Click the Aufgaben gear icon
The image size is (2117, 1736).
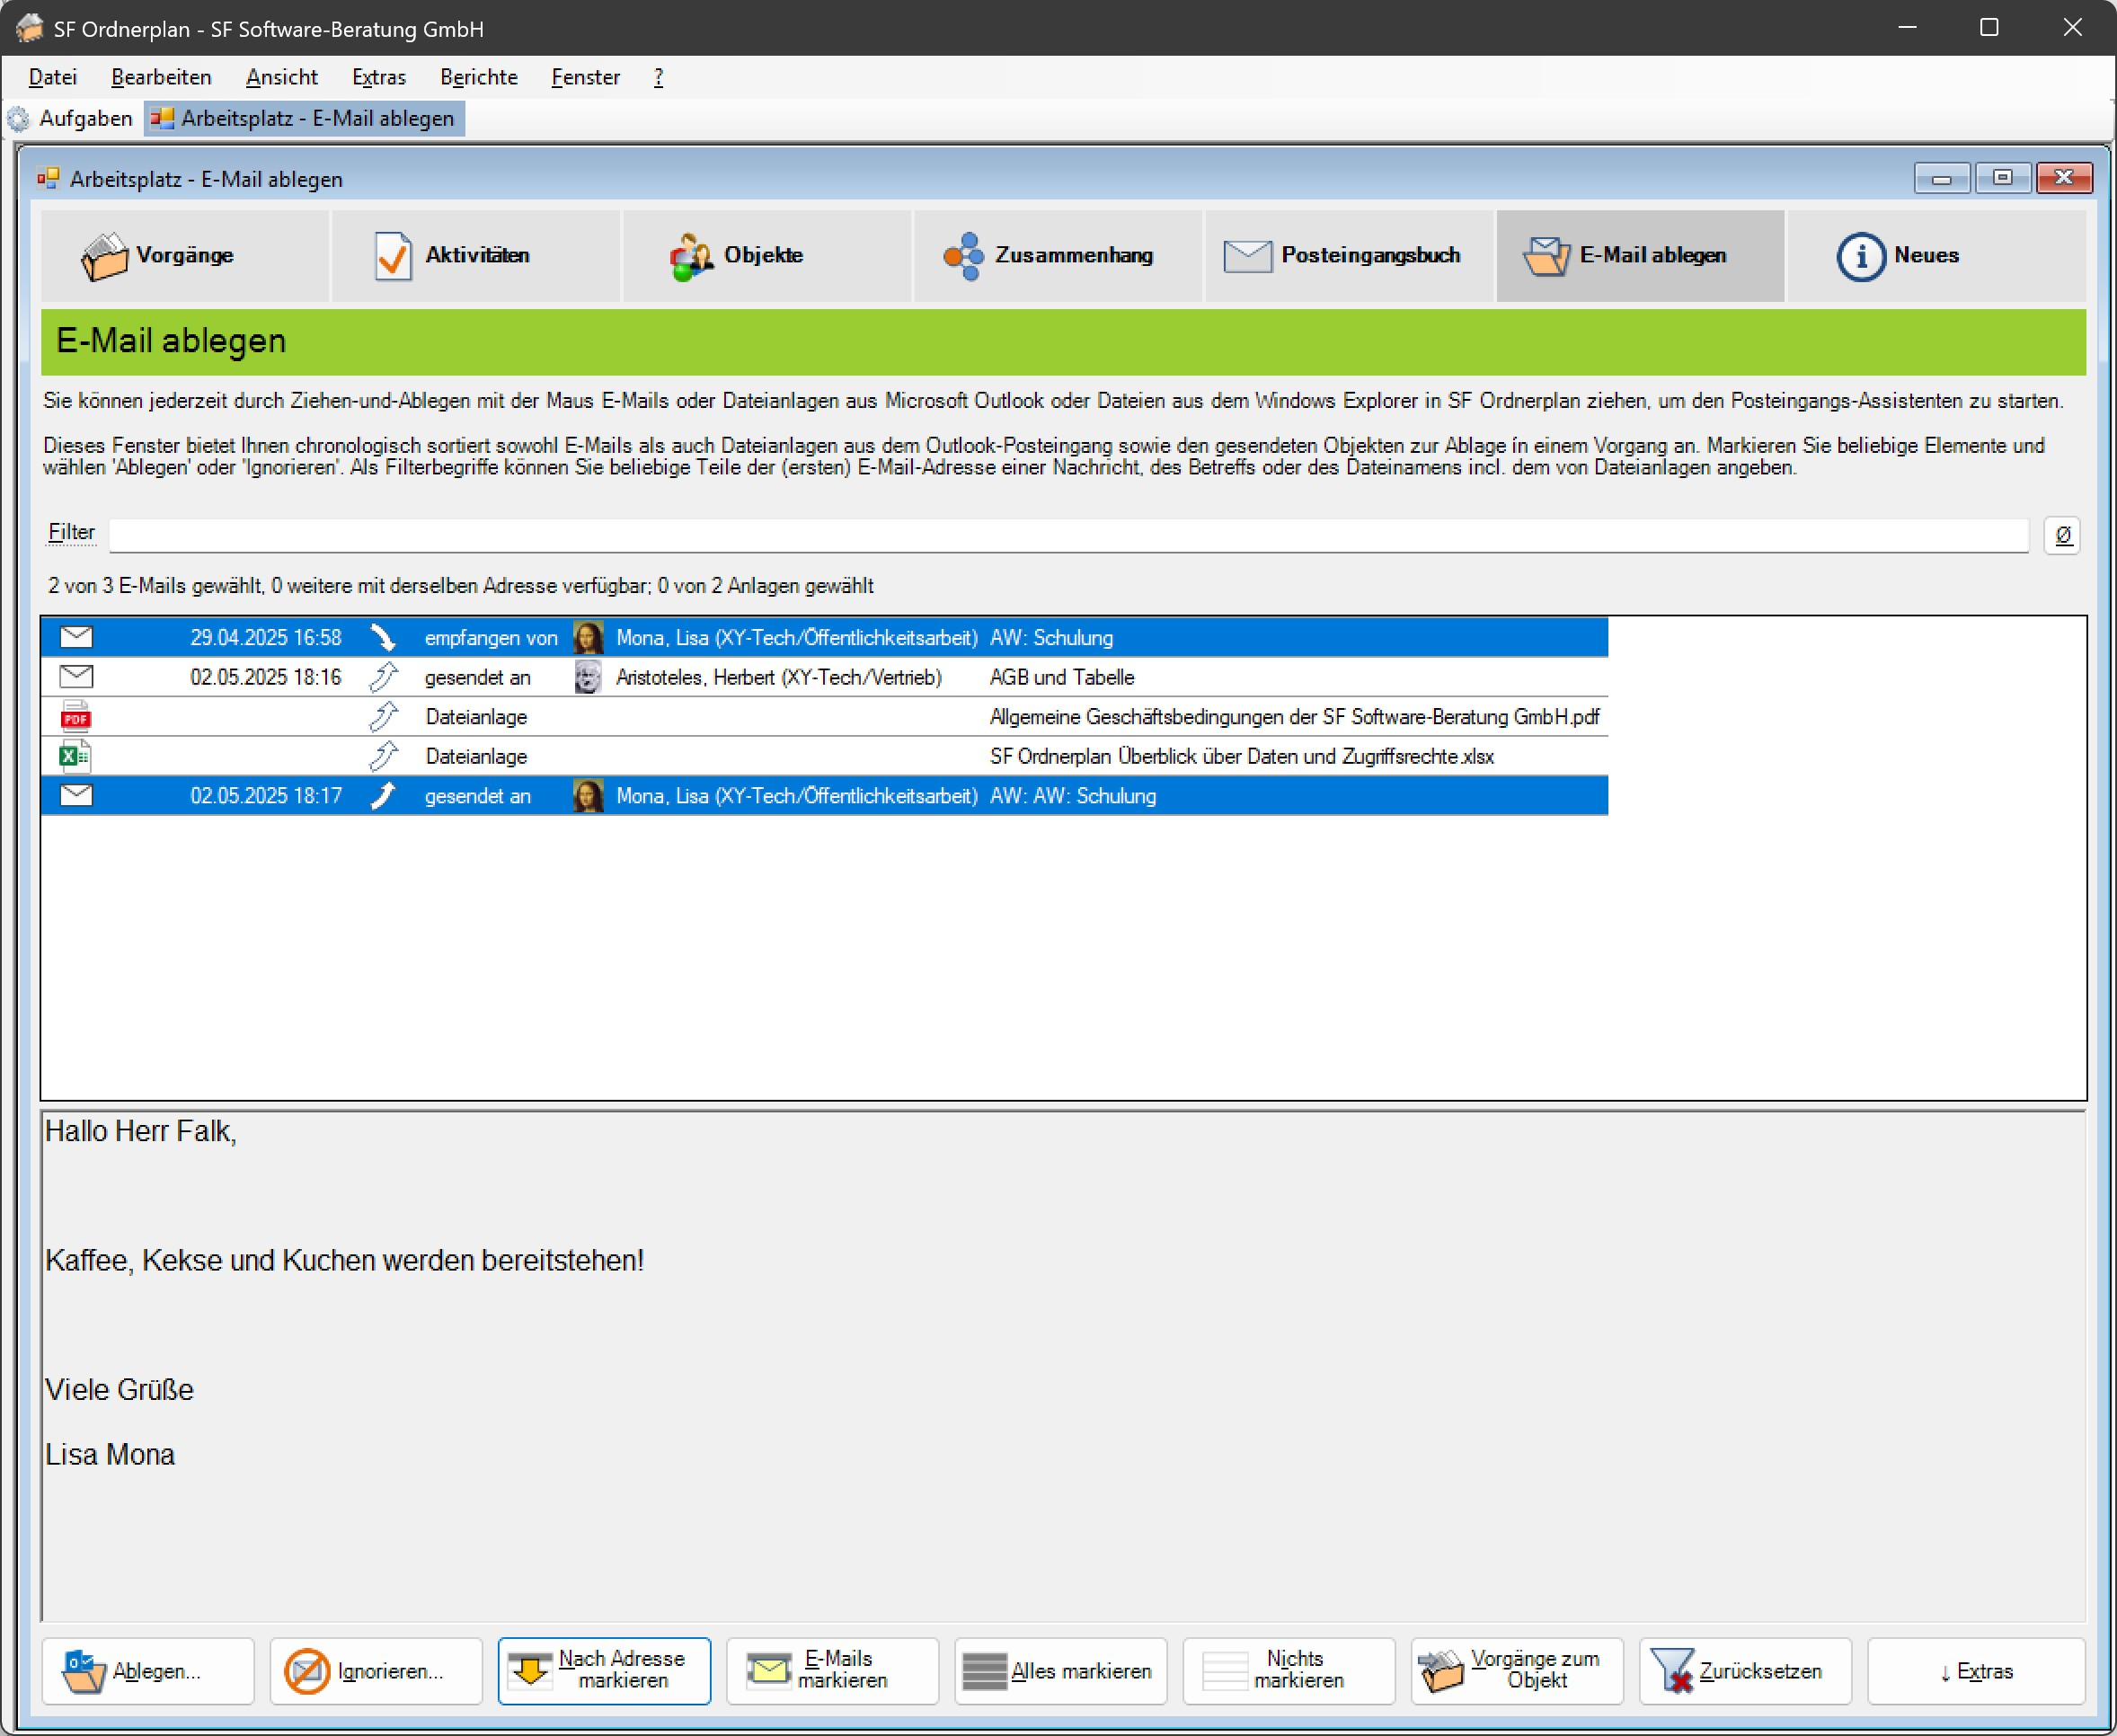19,119
